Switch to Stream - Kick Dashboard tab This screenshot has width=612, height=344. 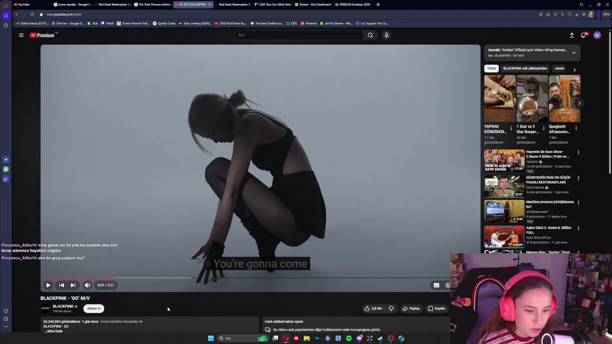tap(313, 4)
